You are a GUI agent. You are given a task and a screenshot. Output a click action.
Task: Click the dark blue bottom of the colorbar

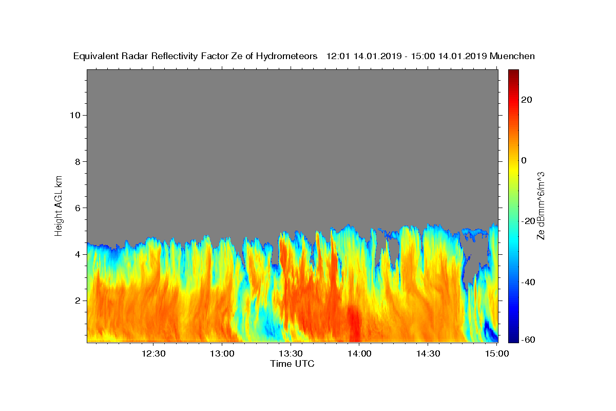(513, 338)
